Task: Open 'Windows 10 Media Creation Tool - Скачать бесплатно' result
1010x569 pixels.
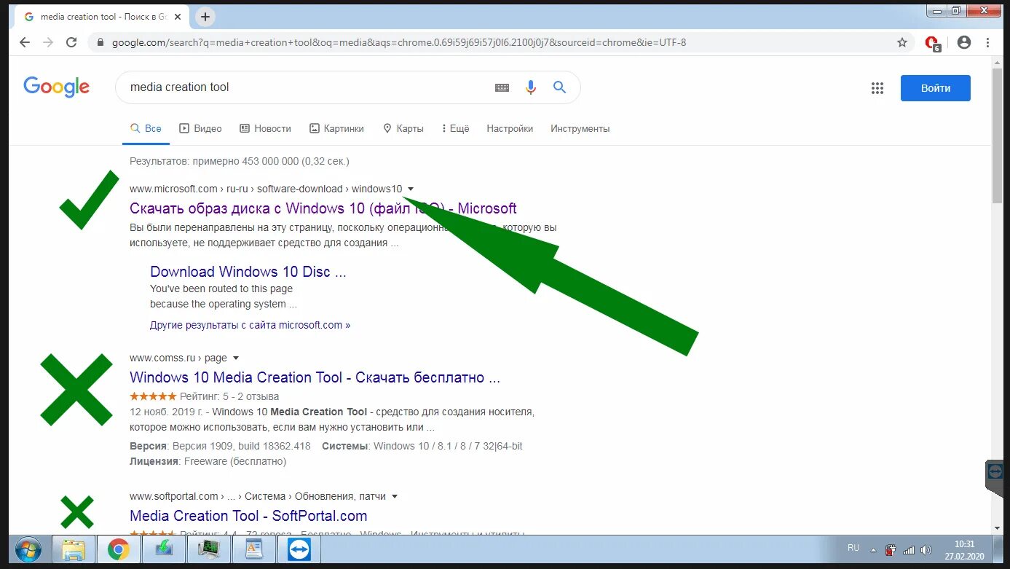Action: [x=315, y=377]
